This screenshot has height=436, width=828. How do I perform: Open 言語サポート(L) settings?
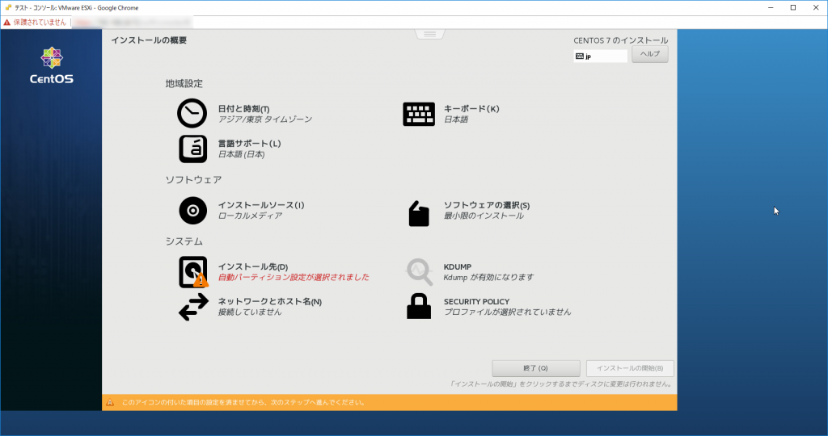pyautogui.click(x=249, y=144)
